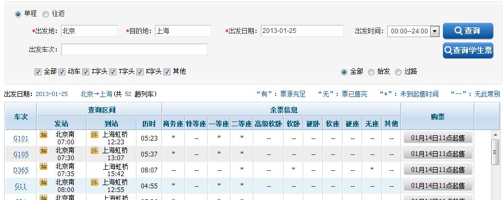Click the 发站 column header
The height and width of the screenshot is (200, 504).
point(62,124)
